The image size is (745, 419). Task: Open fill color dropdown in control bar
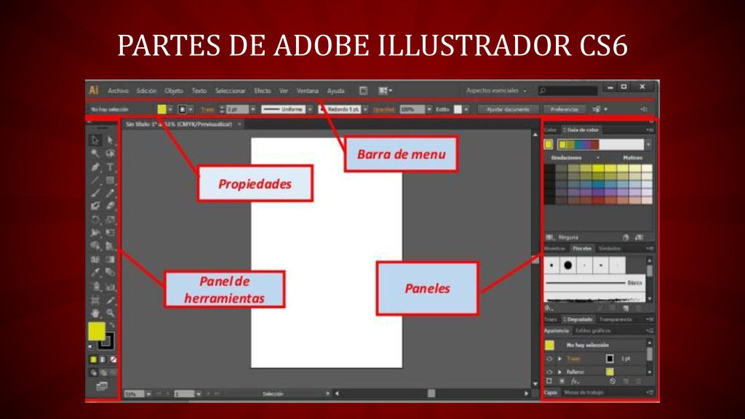click(170, 110)
